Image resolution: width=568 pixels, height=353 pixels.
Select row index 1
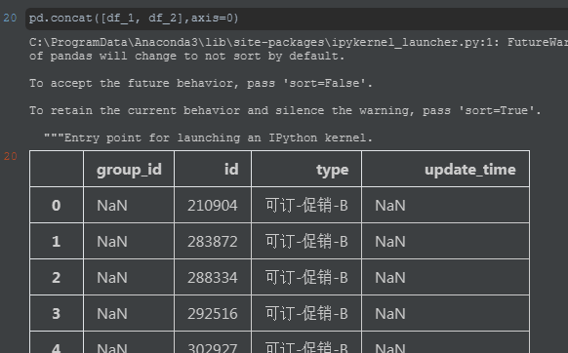[x=57, y=241]
